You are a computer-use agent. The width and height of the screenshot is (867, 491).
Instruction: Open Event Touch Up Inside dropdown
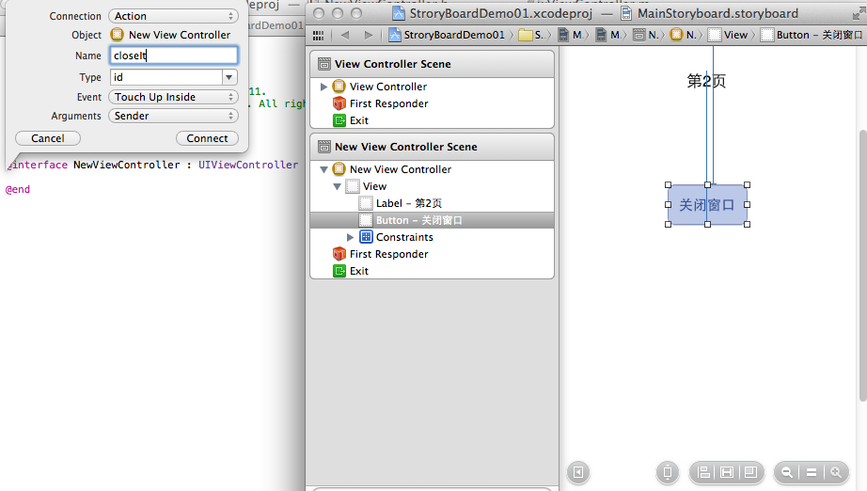click(173, 97)
